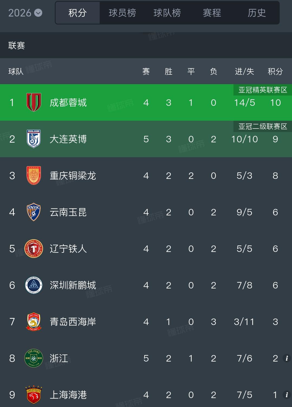Click the 云南玉昆 team crest

click(x=34, y=212)
